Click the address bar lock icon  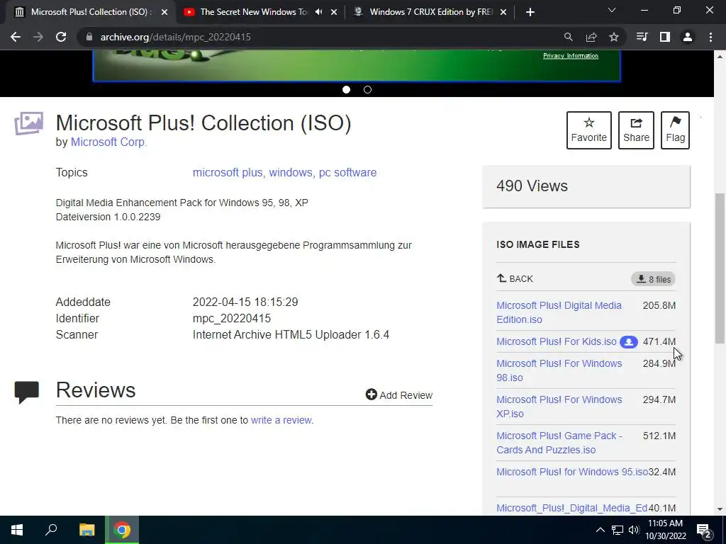[89, 37]
